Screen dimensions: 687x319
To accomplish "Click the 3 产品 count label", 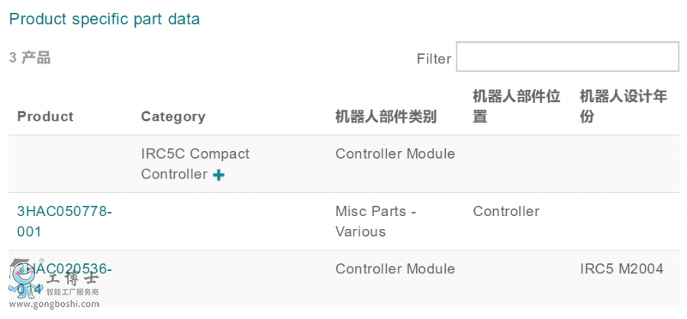I will coord(30,58).
